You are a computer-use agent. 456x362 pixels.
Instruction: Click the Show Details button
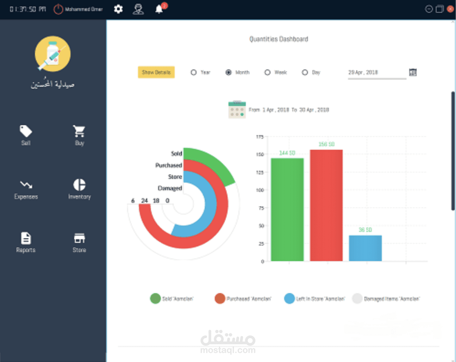(156, 72)
